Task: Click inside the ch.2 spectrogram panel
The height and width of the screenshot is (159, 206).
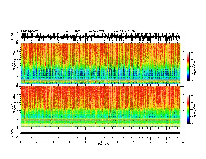Action: pyautogui.click(x=100, y=107)
